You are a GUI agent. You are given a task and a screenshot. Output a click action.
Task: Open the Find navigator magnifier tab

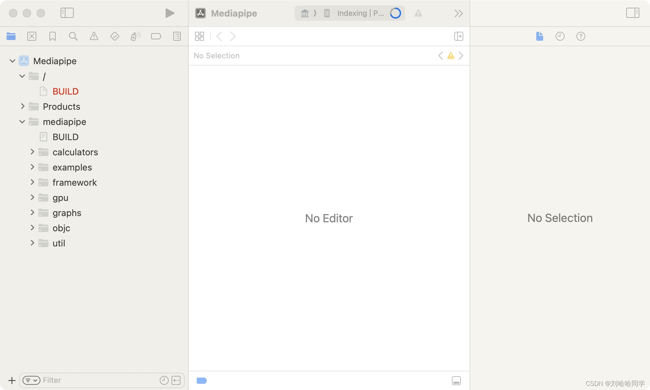73,36
